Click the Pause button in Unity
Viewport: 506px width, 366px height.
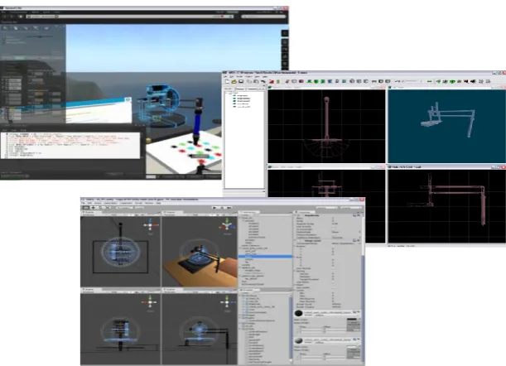tap(222, 208)
